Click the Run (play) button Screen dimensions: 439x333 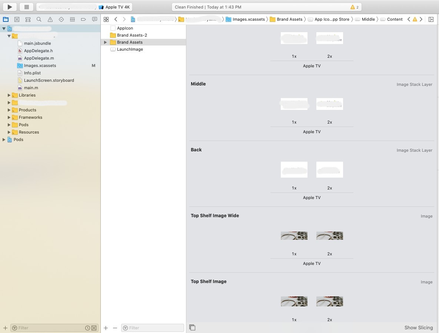(10, 7)
